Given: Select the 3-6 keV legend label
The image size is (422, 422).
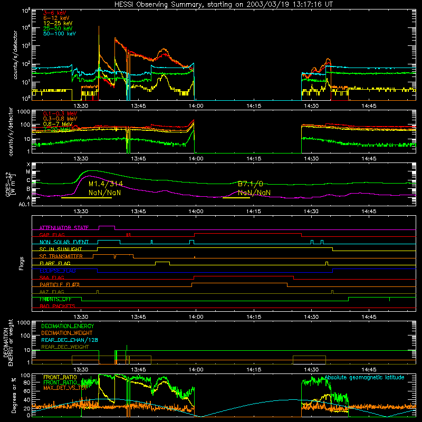Looking at the screenshot, I should click(54, 13).
